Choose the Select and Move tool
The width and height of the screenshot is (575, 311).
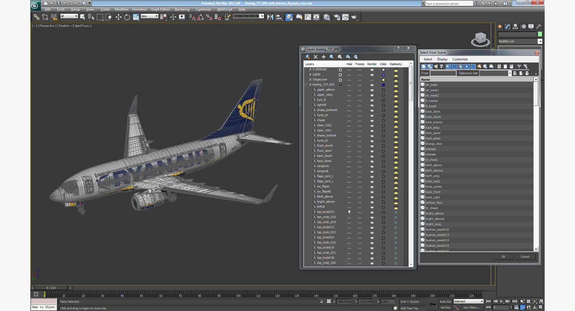tap(118, 17)
